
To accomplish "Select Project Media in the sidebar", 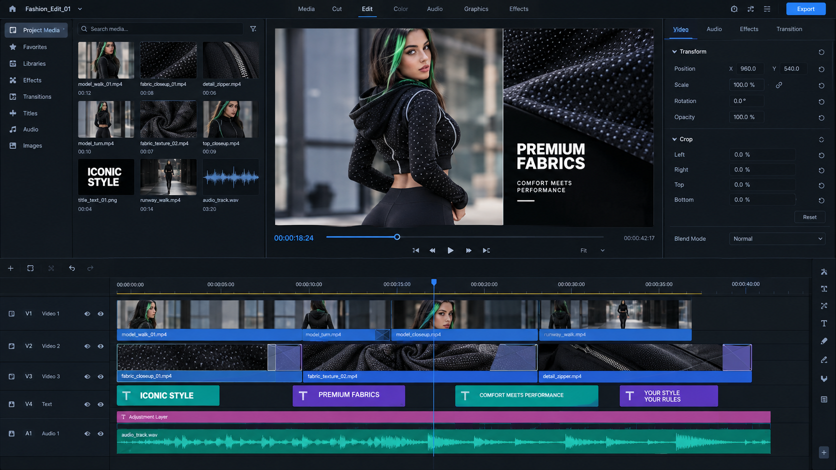I will click(x=36, y=30).
